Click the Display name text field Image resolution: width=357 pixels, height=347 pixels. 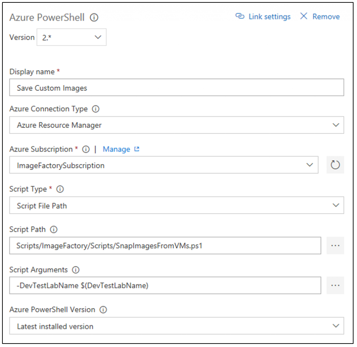point(176,88)
